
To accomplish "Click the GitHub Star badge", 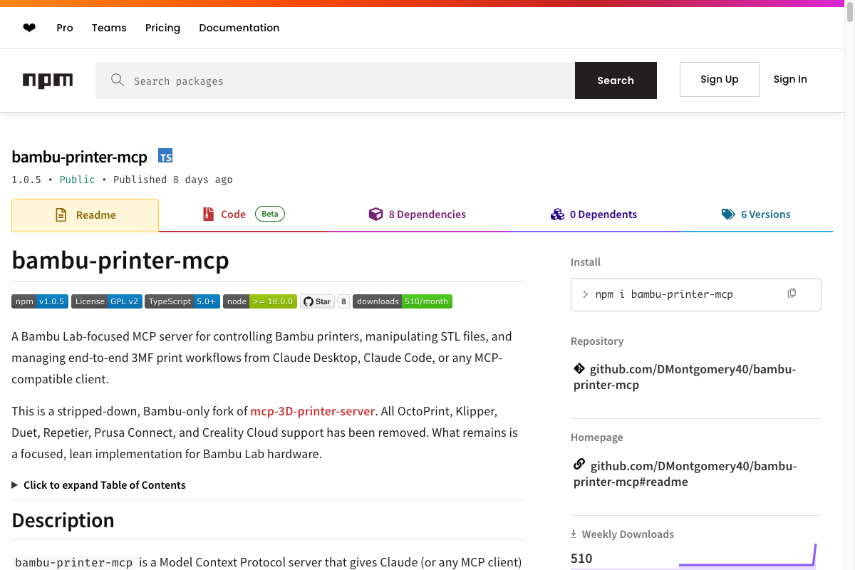I will (x=318, y=301).
